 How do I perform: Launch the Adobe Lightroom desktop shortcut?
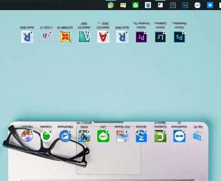coord(160,37)
